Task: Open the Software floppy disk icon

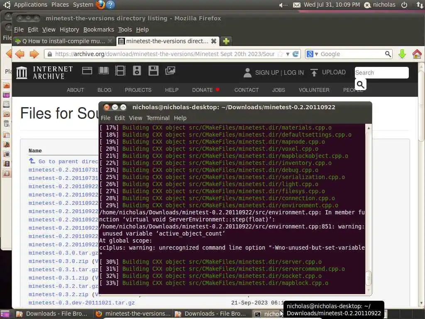Action: (154, 71)
